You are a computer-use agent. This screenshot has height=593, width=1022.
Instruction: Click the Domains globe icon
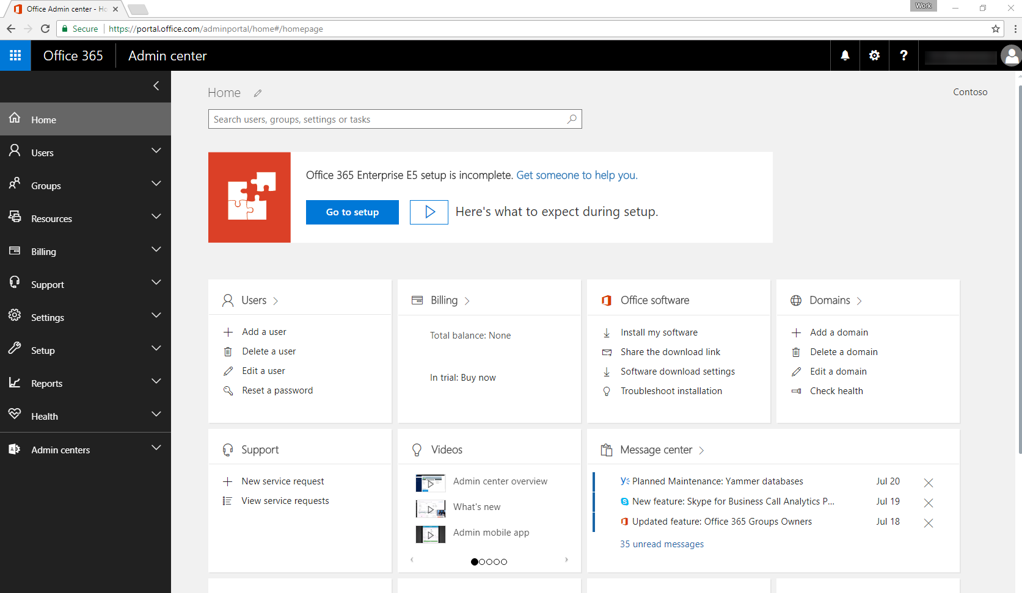[x=796, y=300]
